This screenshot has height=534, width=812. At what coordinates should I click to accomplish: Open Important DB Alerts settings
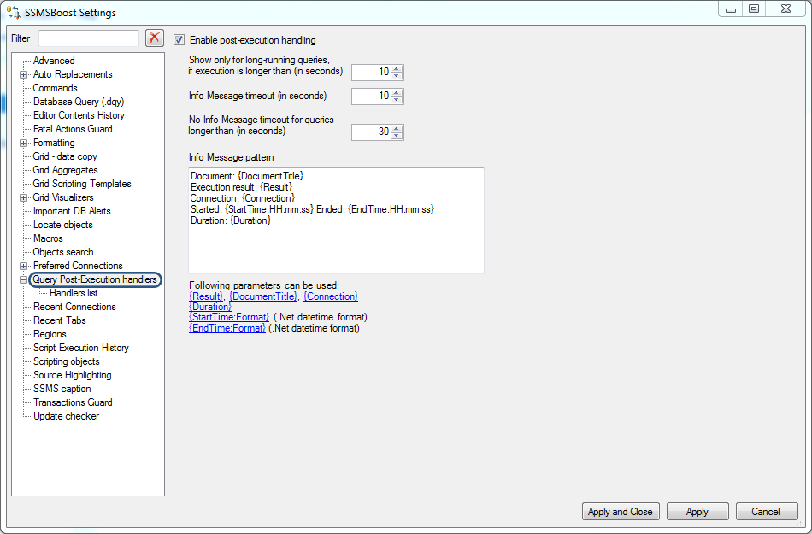coord(72,211)
